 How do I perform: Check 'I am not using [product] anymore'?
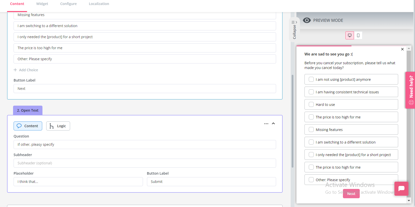click(311, 80)
